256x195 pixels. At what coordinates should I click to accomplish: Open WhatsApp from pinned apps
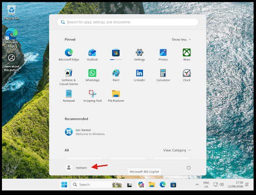click(92, 75)
